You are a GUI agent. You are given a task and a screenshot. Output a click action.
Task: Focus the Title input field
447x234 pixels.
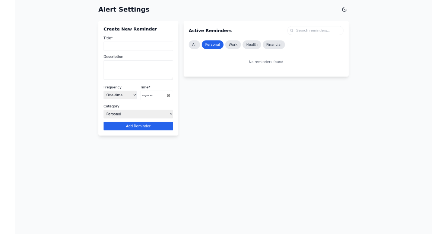[x=138, y=46]
